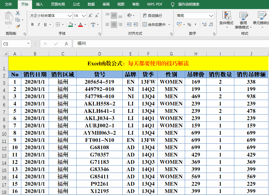The image size is (269, 195).
Task: Click the increase decimal icon
Action: 204,24
